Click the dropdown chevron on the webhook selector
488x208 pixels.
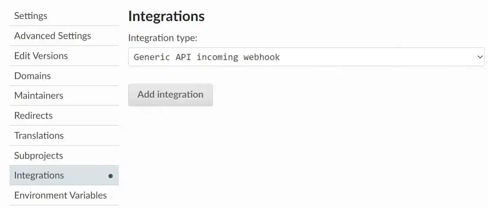[480, 57]
